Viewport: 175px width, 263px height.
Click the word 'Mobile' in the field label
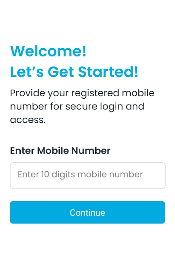click(x=53, y=151)
